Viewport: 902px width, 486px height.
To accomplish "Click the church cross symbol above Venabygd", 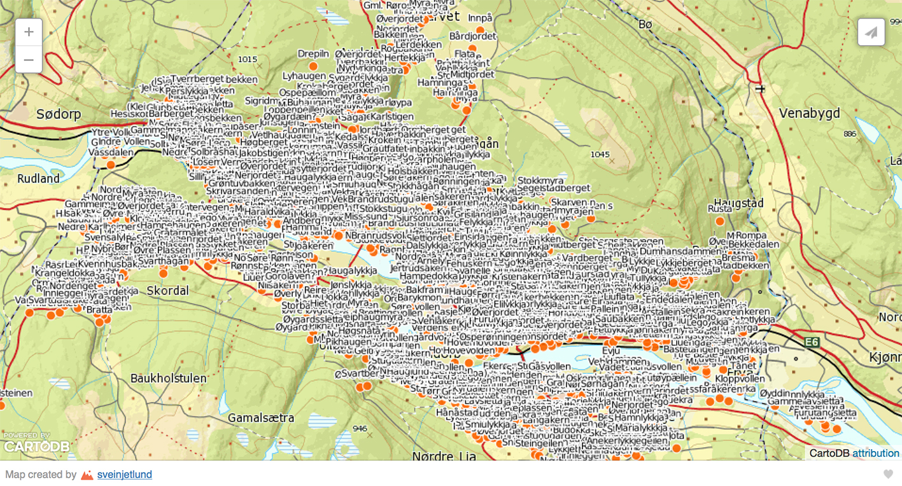I will pos(760,88).
